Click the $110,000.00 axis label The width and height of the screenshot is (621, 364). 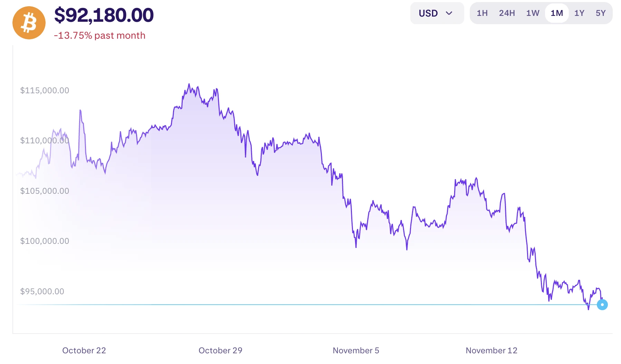coord(44,140)
